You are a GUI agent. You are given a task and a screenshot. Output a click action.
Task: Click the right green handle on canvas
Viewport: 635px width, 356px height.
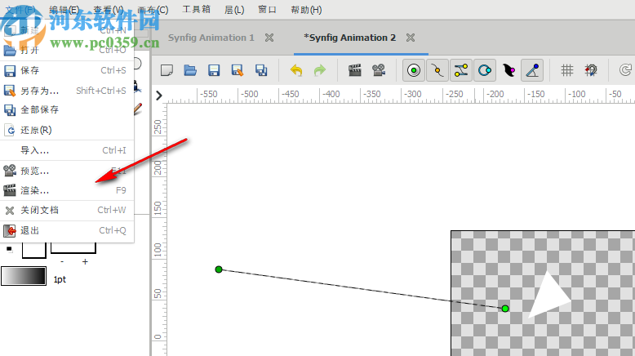point(505,309)
